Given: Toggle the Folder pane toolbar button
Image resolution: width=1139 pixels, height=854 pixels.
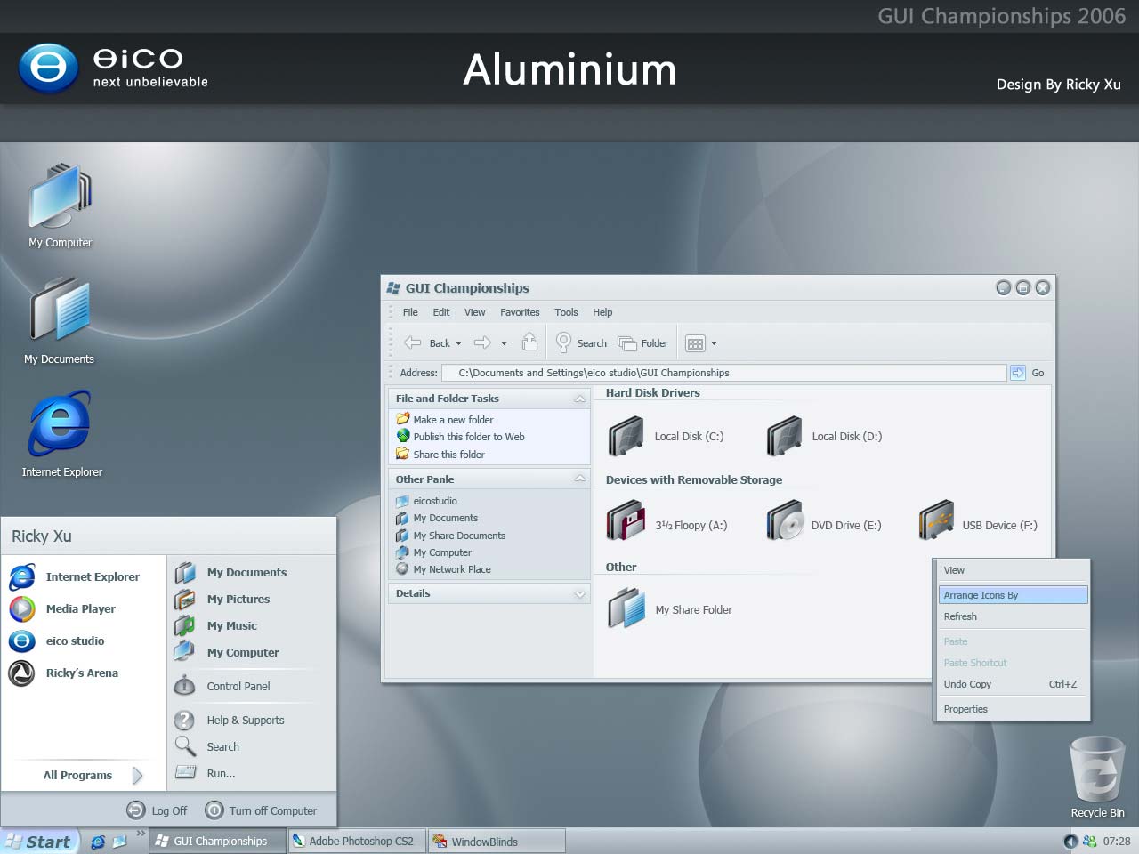Looking at the screenshot, I should point(642,342).
